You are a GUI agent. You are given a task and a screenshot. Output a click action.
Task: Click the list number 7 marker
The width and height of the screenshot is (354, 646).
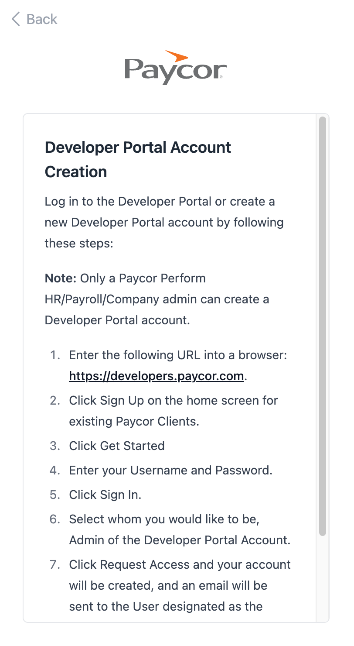pos(54,565)
